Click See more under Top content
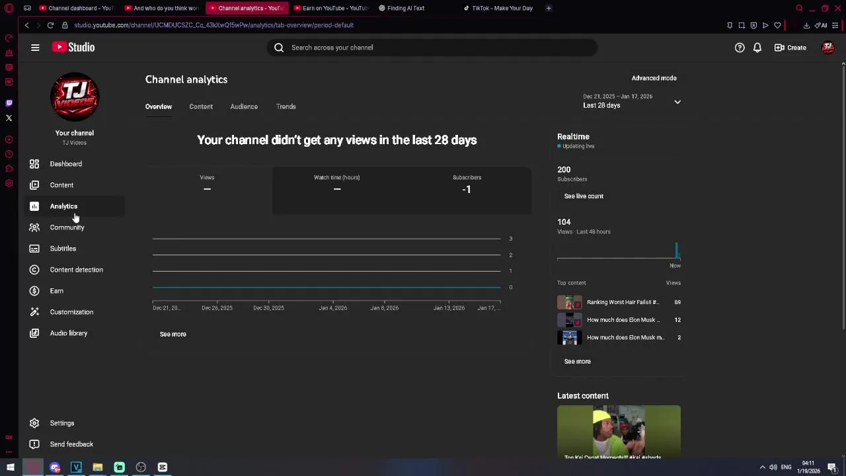Viewport: 846px width, 476px height. [x=578, y=362]
